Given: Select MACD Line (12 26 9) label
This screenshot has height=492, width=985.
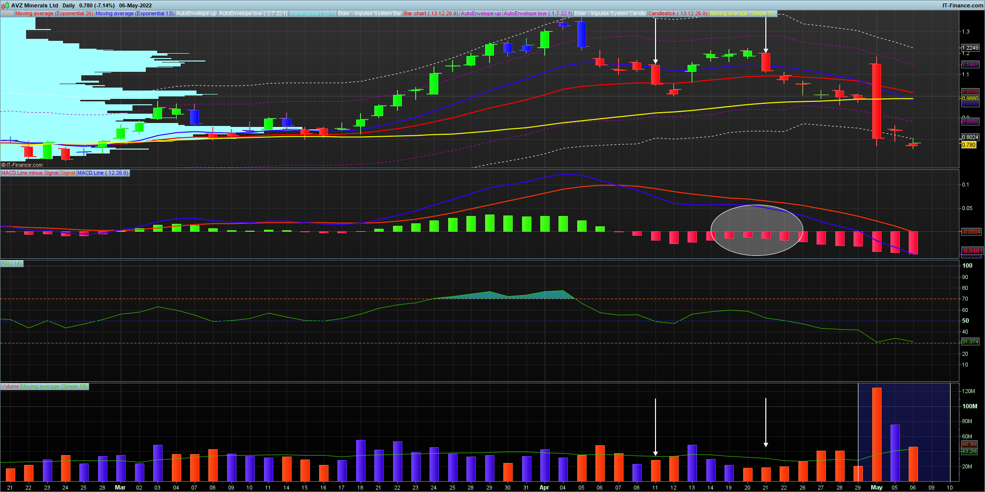Looking at the screenshot, I should pyautogui.click(x=103, y=173).
